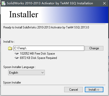This screenshot has width=109, height=96.
Task: Cancel the installation
Action: click(x=73, y=89)
